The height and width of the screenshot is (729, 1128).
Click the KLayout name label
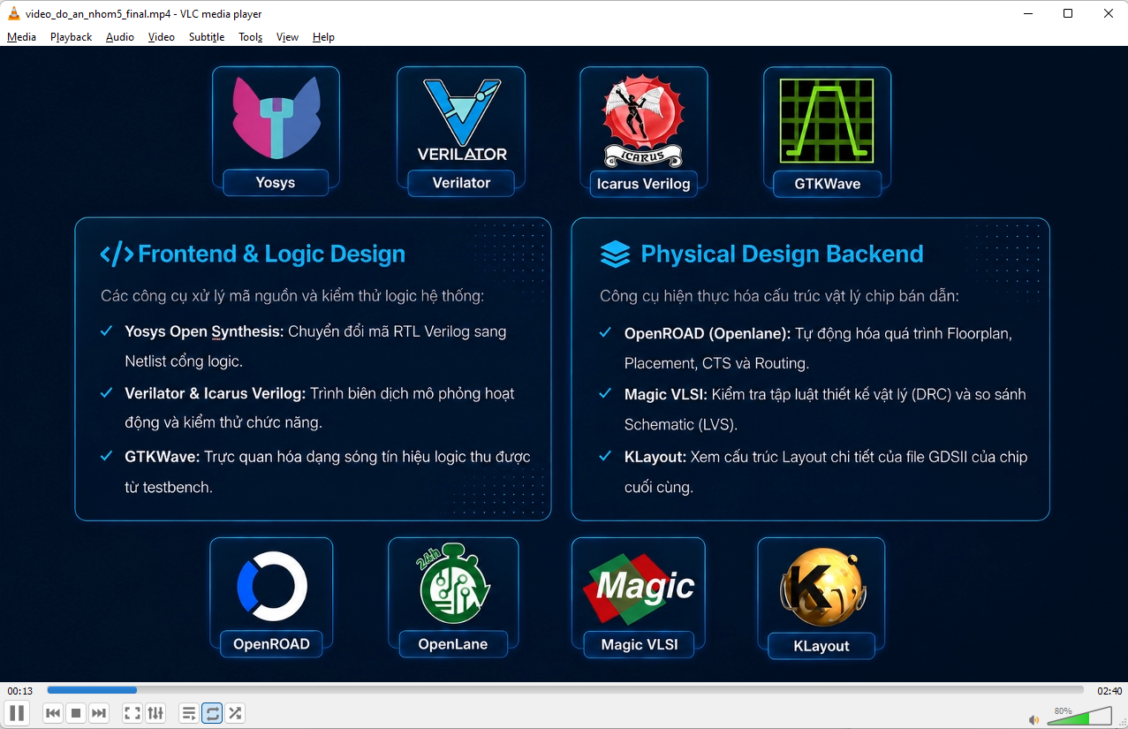821,646
